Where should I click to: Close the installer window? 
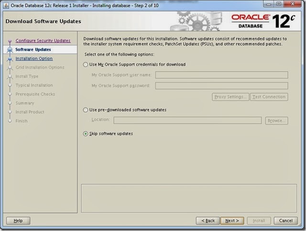(293, 4)
